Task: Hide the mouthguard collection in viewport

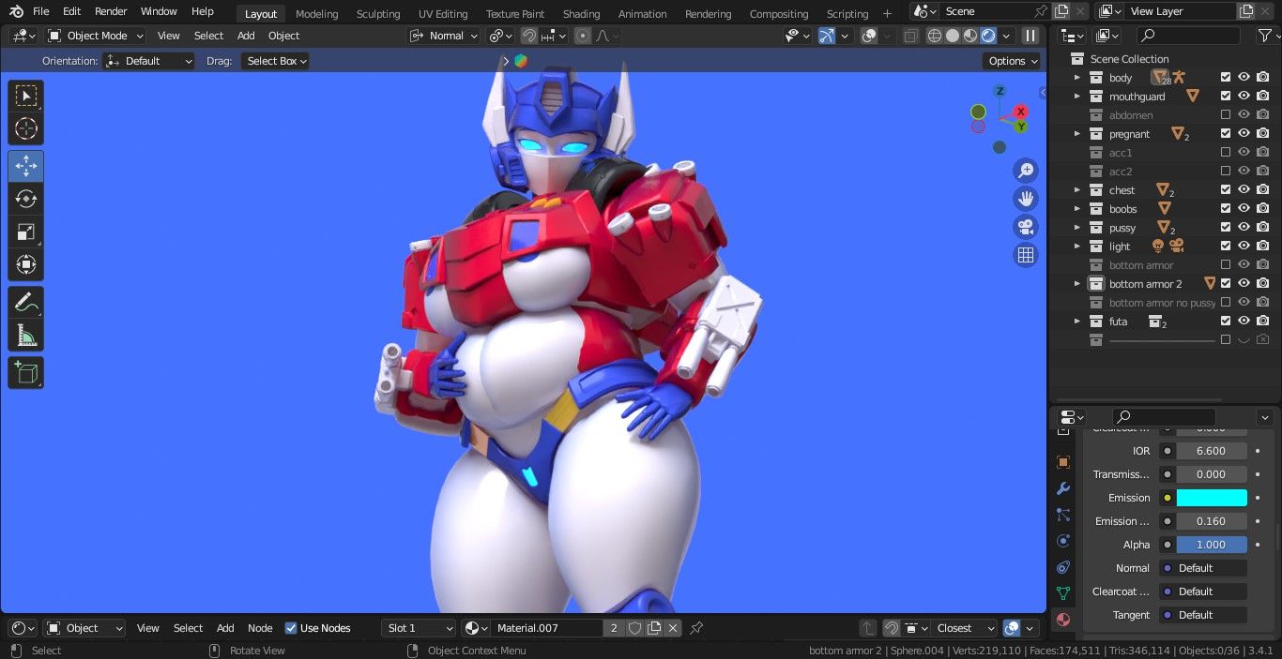Action: (1244, 97)
